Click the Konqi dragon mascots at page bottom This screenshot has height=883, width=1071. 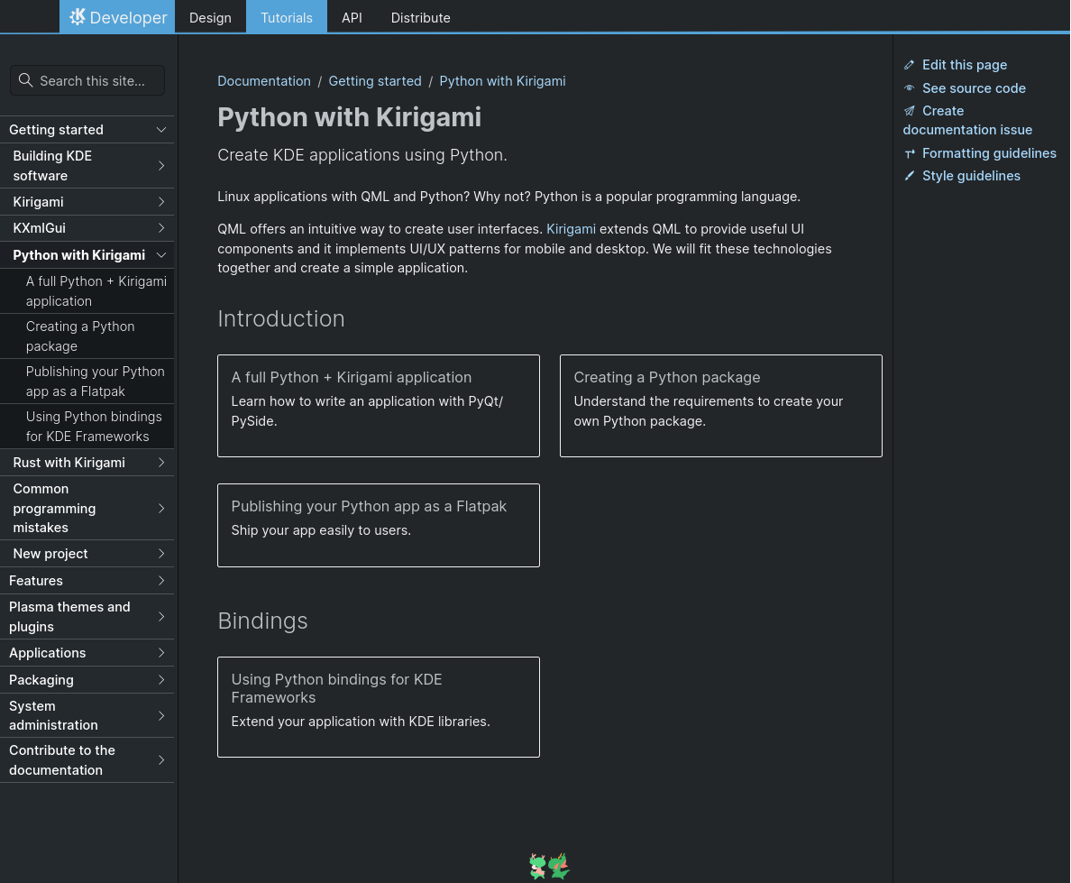(x=549, y=867)
